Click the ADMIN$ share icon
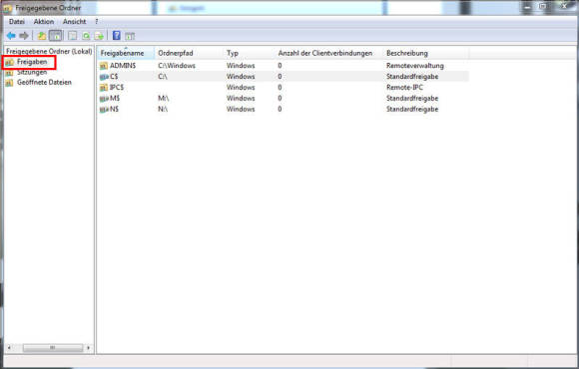The image size is (579, 369). (x=104, y=66)
